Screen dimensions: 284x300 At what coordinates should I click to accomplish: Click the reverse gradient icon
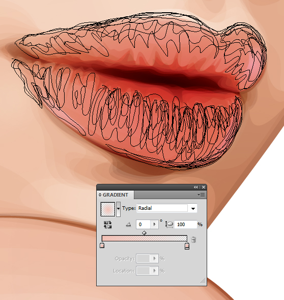(x=108, y=225)
